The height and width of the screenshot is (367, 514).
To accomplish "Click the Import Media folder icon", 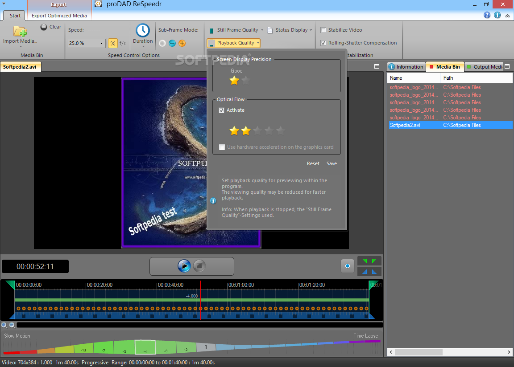I will pyautogui.click(x=20, y=32).
